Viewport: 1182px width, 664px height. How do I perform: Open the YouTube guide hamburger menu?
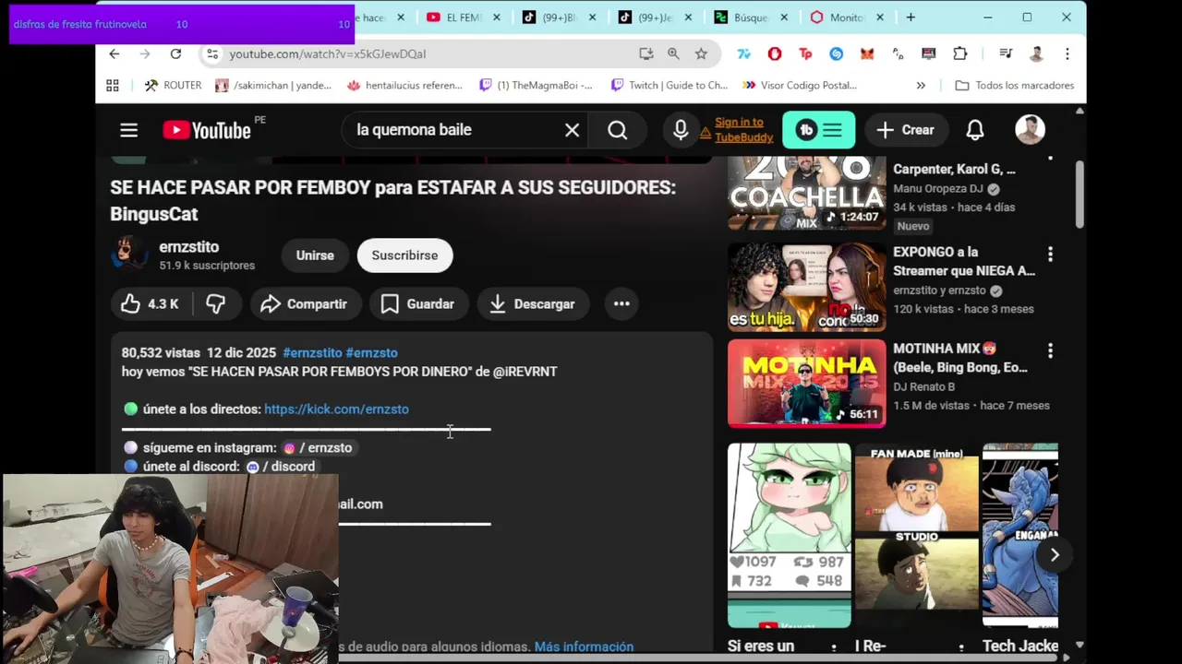128,130
